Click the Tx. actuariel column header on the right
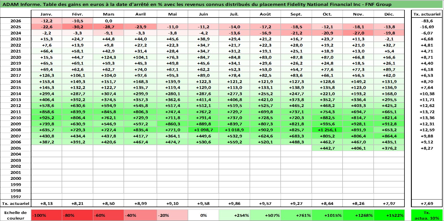Screen dimensions: 444x221 click(427, 14)
